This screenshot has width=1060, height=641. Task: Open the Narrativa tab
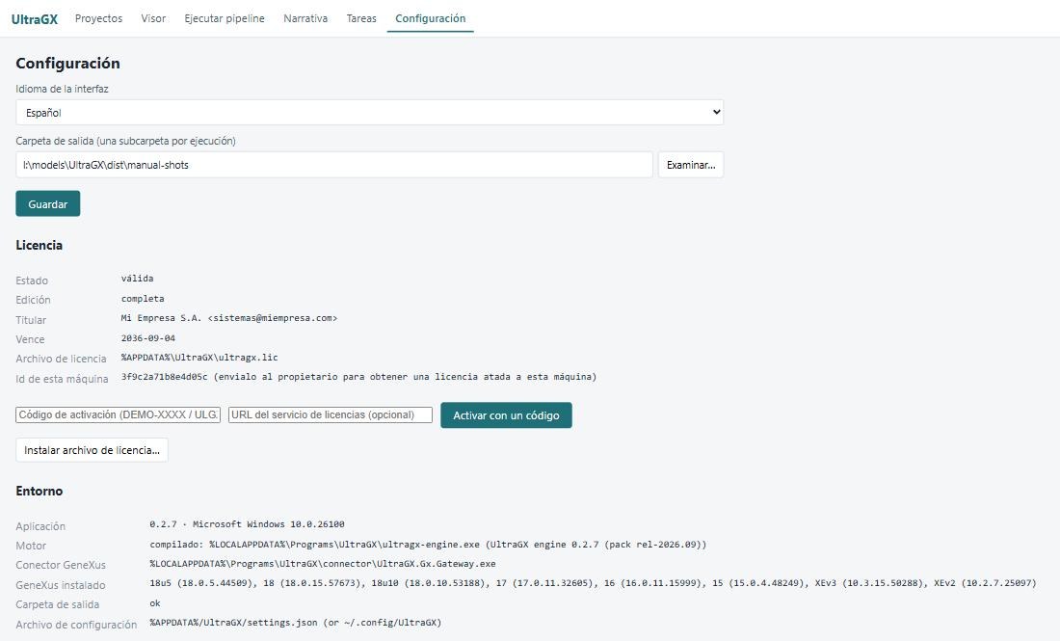click(305, 18)
